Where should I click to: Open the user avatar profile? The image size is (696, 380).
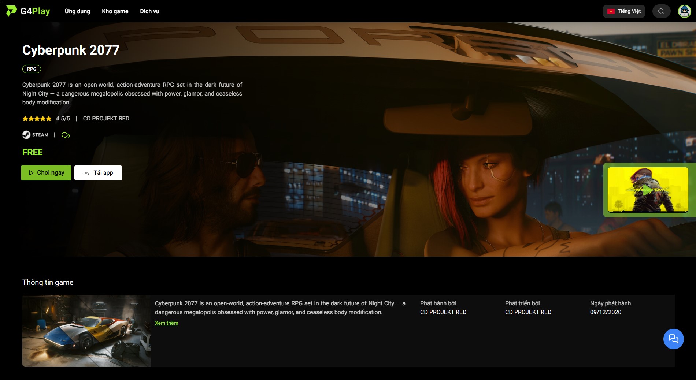click(x=684, y=11)
